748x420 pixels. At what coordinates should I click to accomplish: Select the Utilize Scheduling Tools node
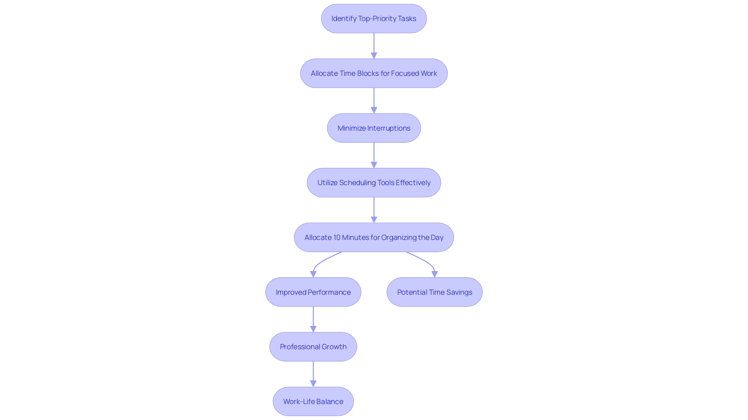tap(374, 182)
